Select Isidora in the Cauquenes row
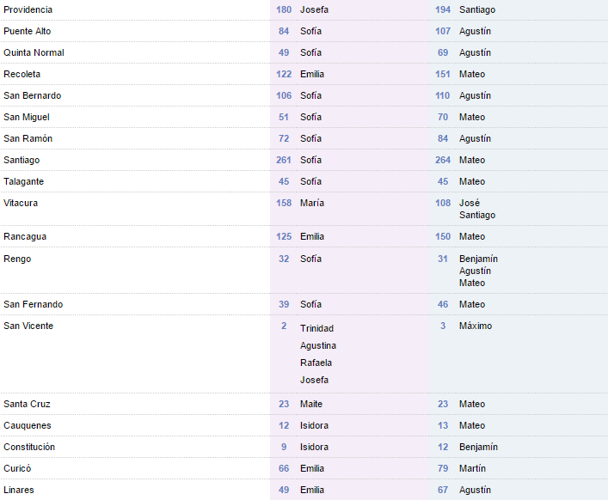608x500 pixels. click(x=314, y=425)
